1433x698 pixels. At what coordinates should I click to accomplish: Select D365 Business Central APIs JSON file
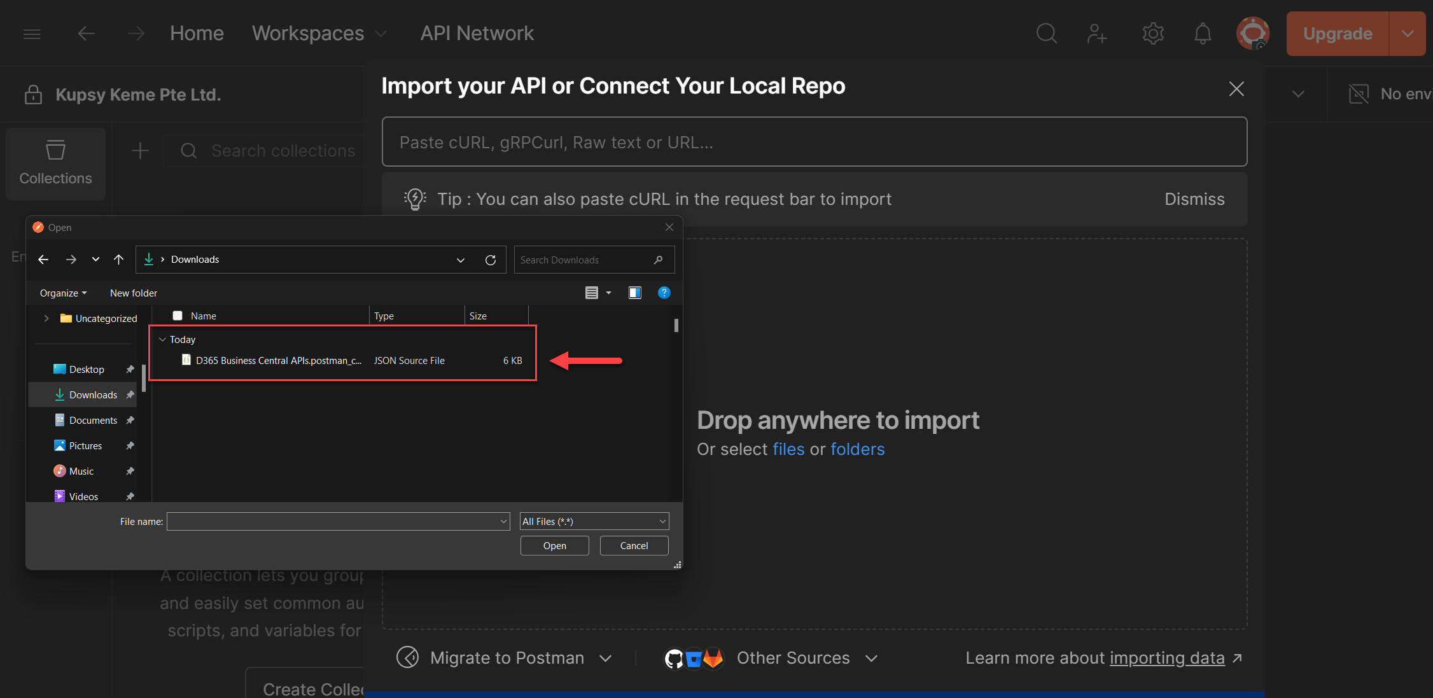(x=278, y=361)
